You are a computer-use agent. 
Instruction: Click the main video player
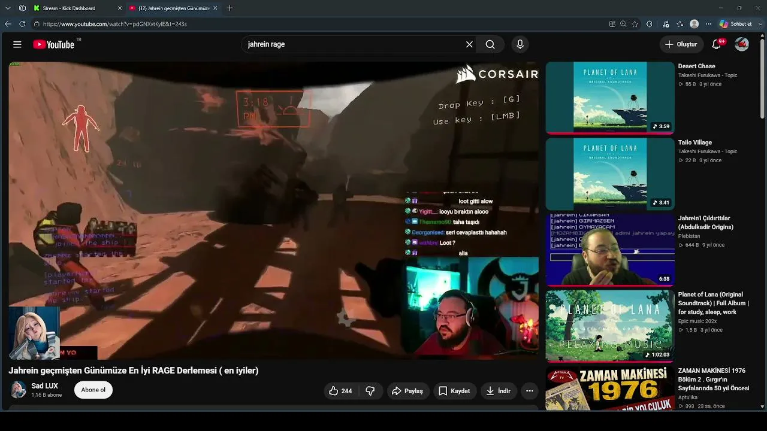pyautogui.click(x=274, y=210)
